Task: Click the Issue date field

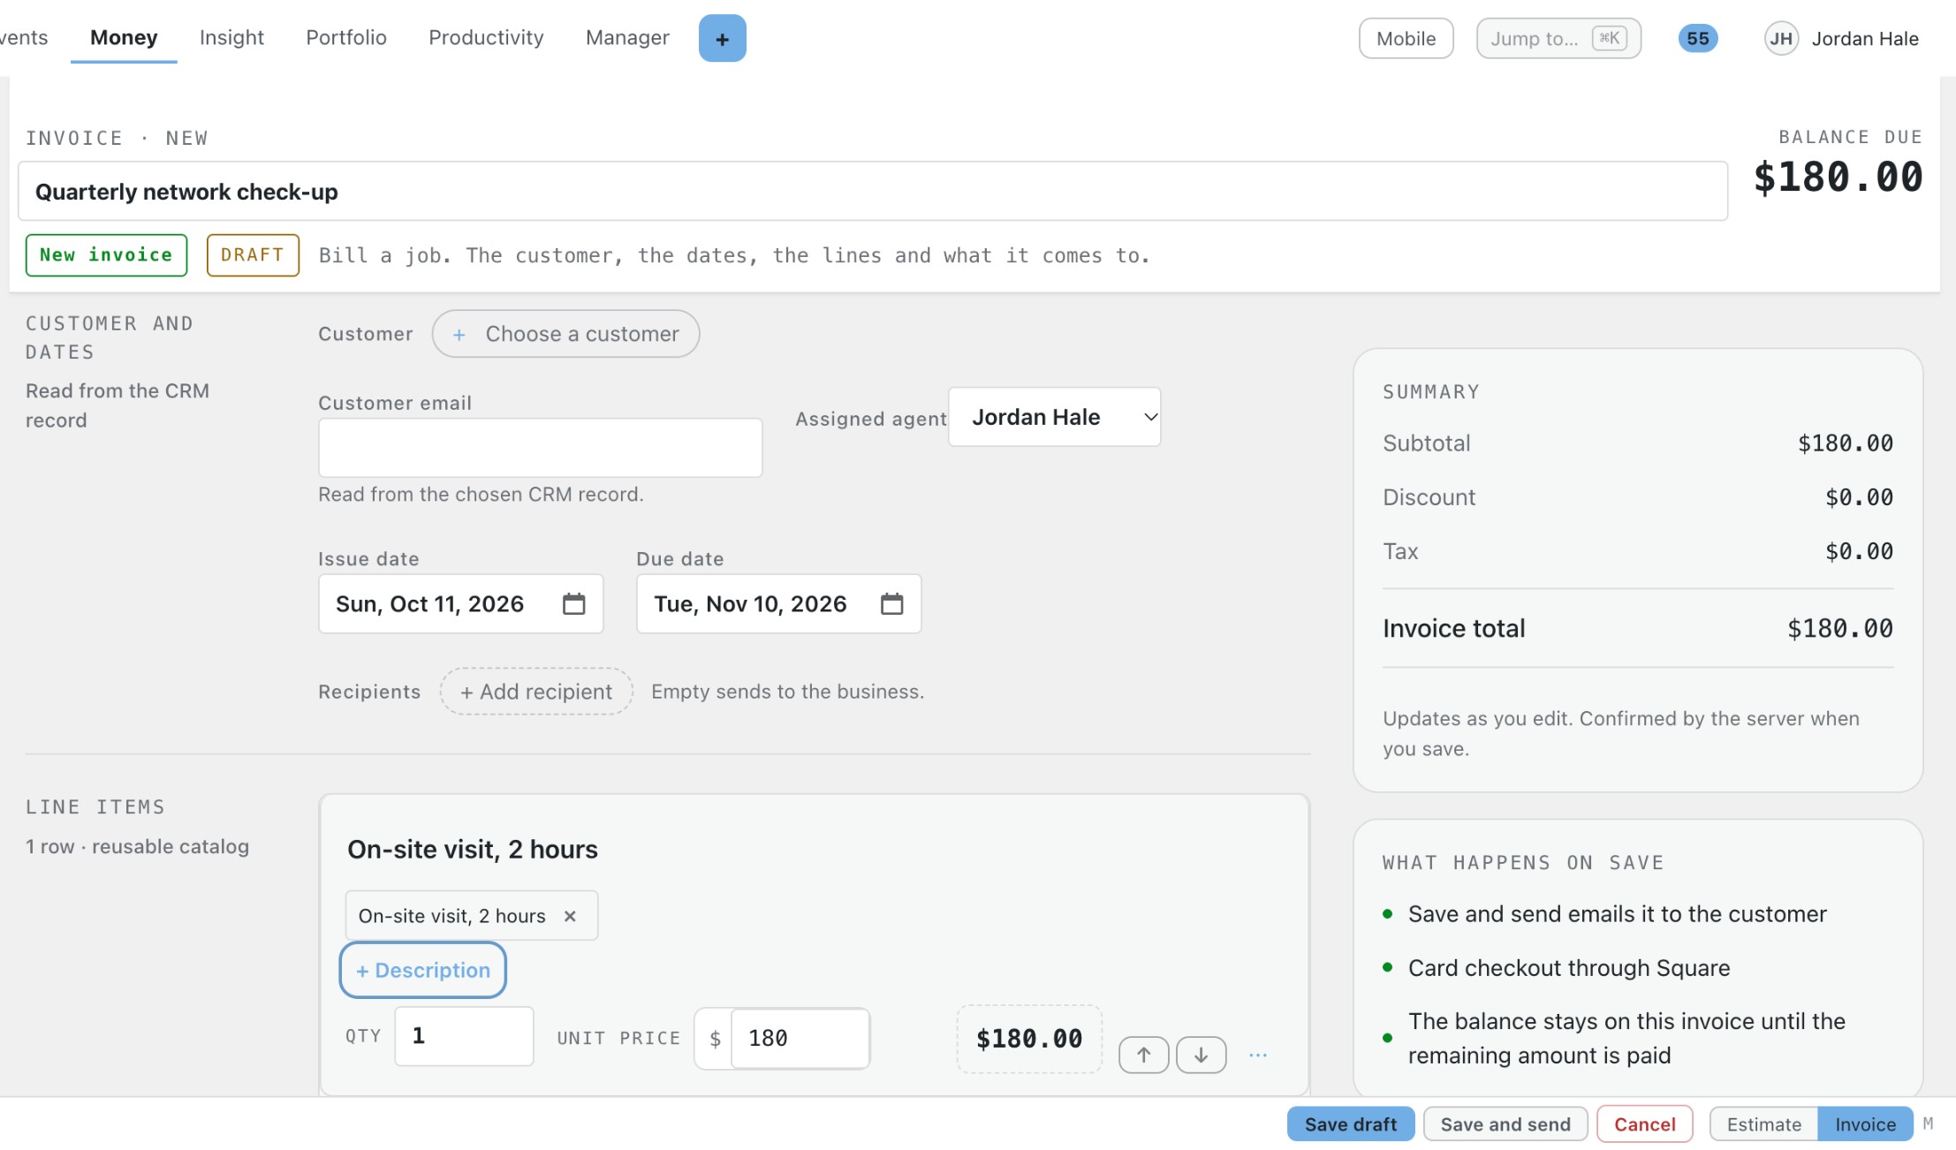Action: (460, 604)
